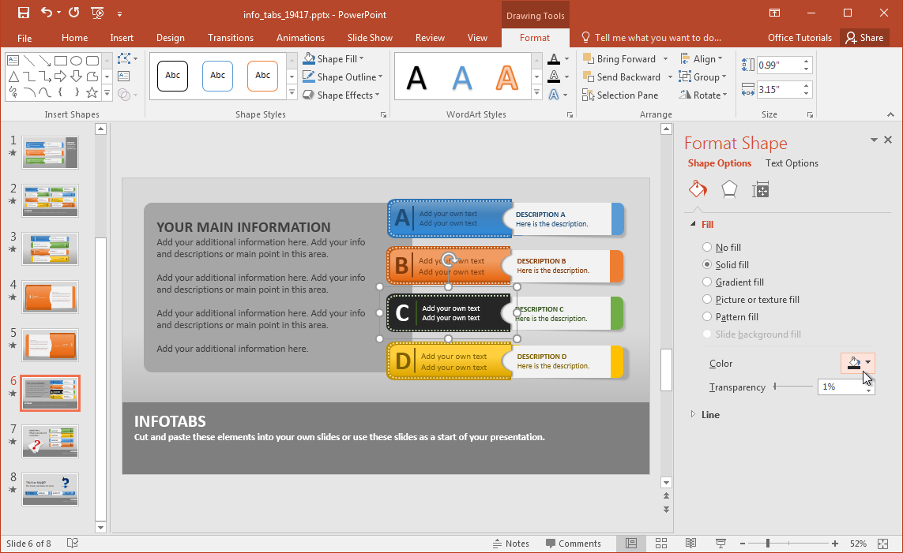Viewport: 903px width, 553px height.
Task: Open the Shape Fill dropdown
Action: 333,59
